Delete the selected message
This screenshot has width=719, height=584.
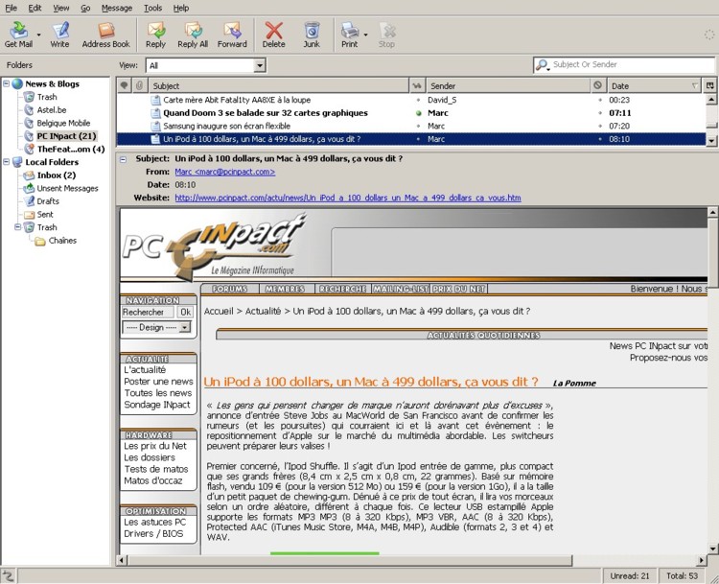coord(274,35)
